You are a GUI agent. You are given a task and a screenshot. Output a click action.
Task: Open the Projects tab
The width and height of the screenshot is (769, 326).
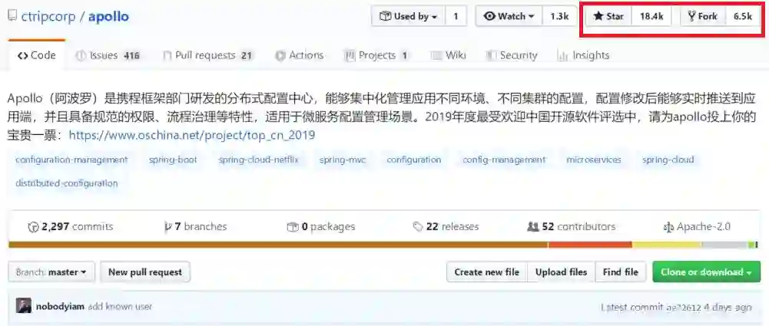click(x=376, y=55)
